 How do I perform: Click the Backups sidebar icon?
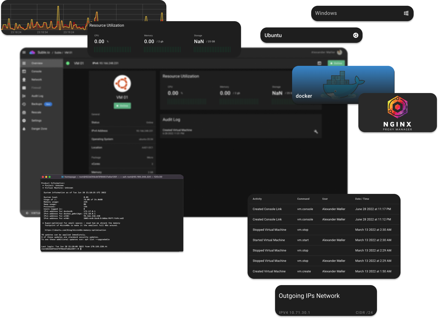pyautogui.click(x=24, y=104)
